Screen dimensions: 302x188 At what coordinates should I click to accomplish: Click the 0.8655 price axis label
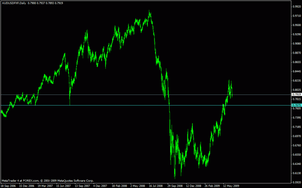(x=297, y=62)
